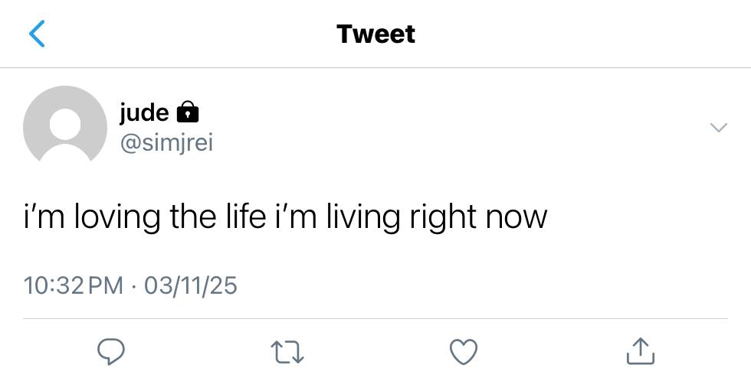Click the Tweet header title

pyautogui.click(x=375, y=34)
